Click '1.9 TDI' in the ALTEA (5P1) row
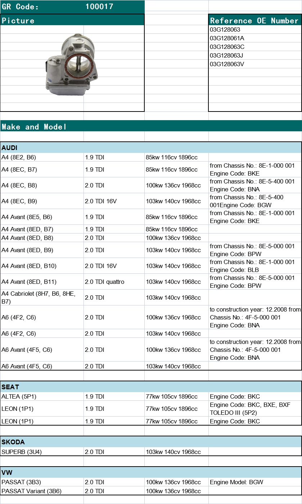 pos(114,396)
